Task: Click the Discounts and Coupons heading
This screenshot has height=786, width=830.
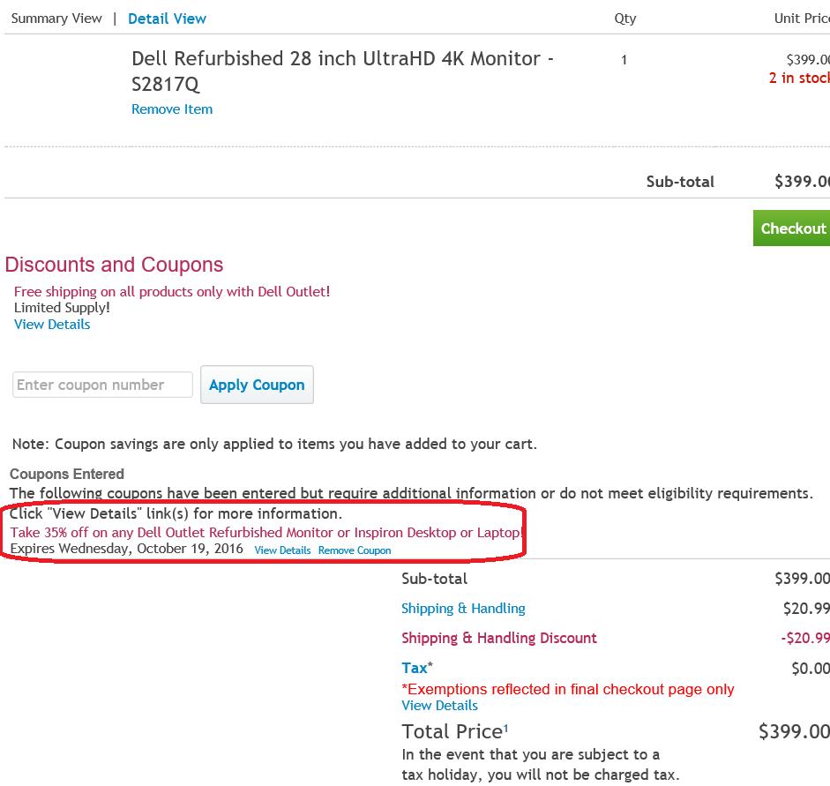Action: [114, 265]
